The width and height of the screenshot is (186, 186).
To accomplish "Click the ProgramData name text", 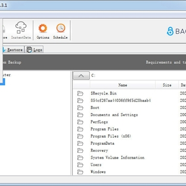I will tap(102, 144).
